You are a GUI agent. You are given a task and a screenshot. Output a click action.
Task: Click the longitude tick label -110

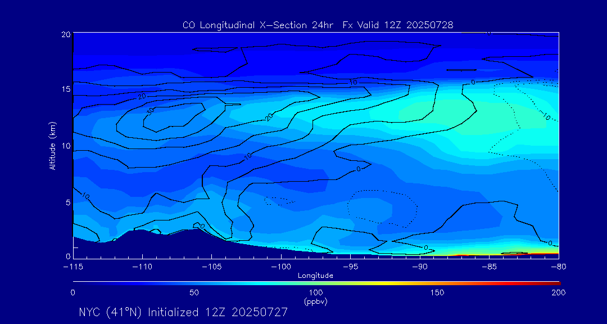[x=142, y=267]
